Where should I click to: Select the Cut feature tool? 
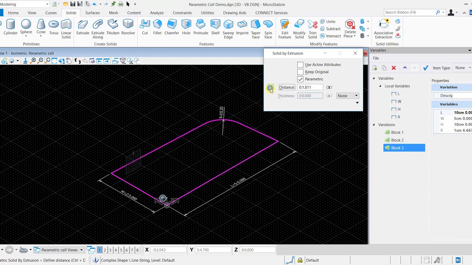pyautogui.click(x=145, y=28)
